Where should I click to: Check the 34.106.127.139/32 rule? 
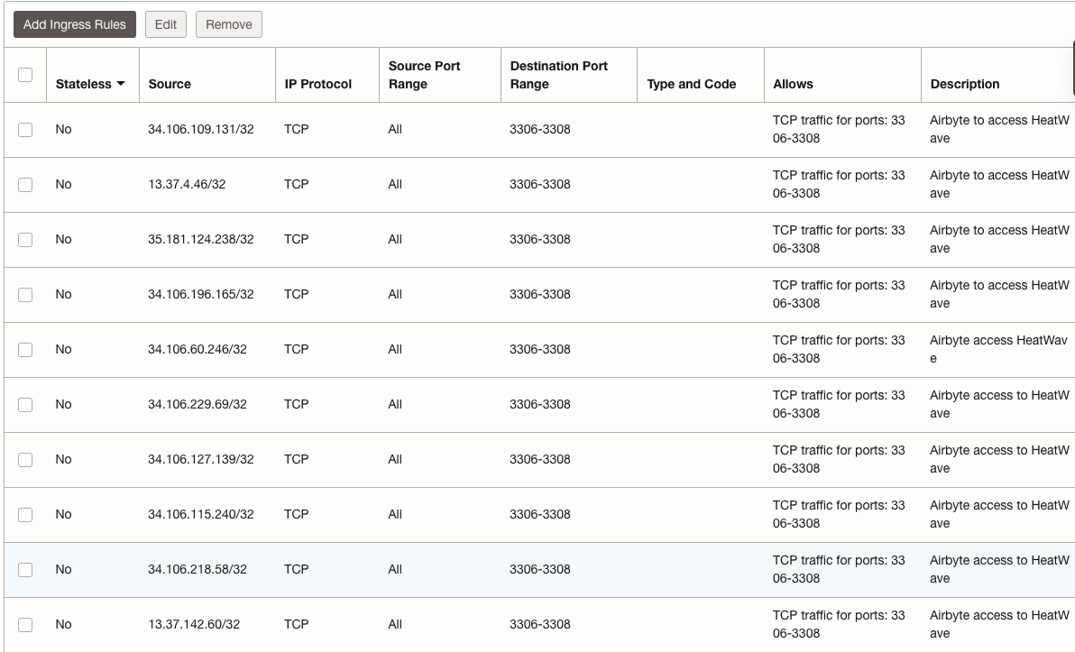25,459
